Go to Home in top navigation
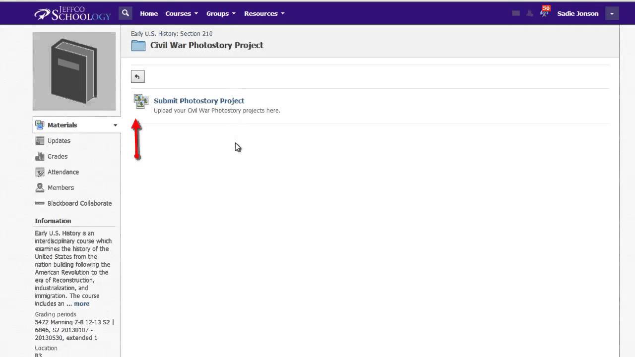Viewport: 635px width, 357px height. click(x=149, y=13)
